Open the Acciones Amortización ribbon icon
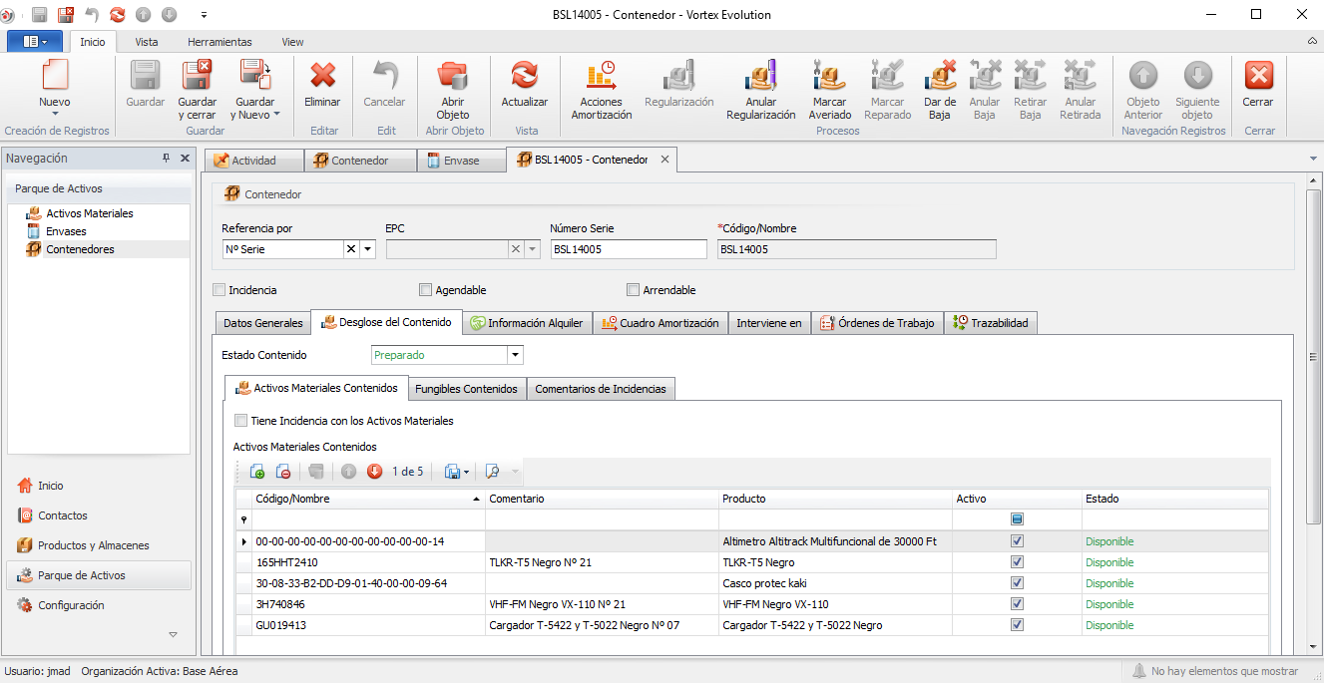The width and height of the screenshot is (1324, 683). [x=601, y=76]
